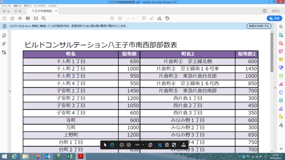Send file by email icon
This screenshot has width=285, height=160.
point(36,18)
